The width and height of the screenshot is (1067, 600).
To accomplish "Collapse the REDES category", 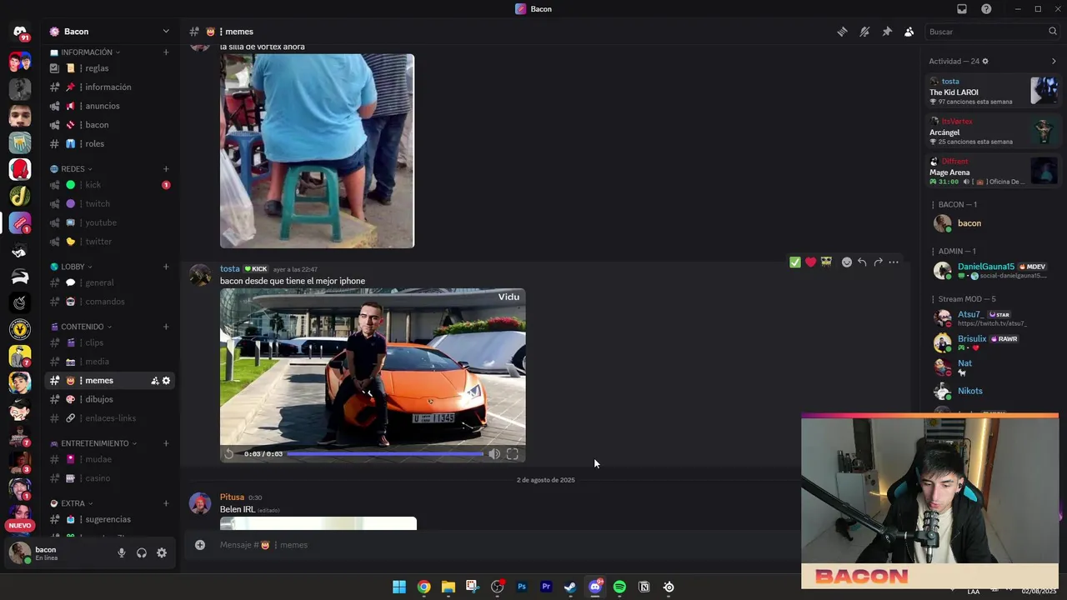I will [72, 169].
